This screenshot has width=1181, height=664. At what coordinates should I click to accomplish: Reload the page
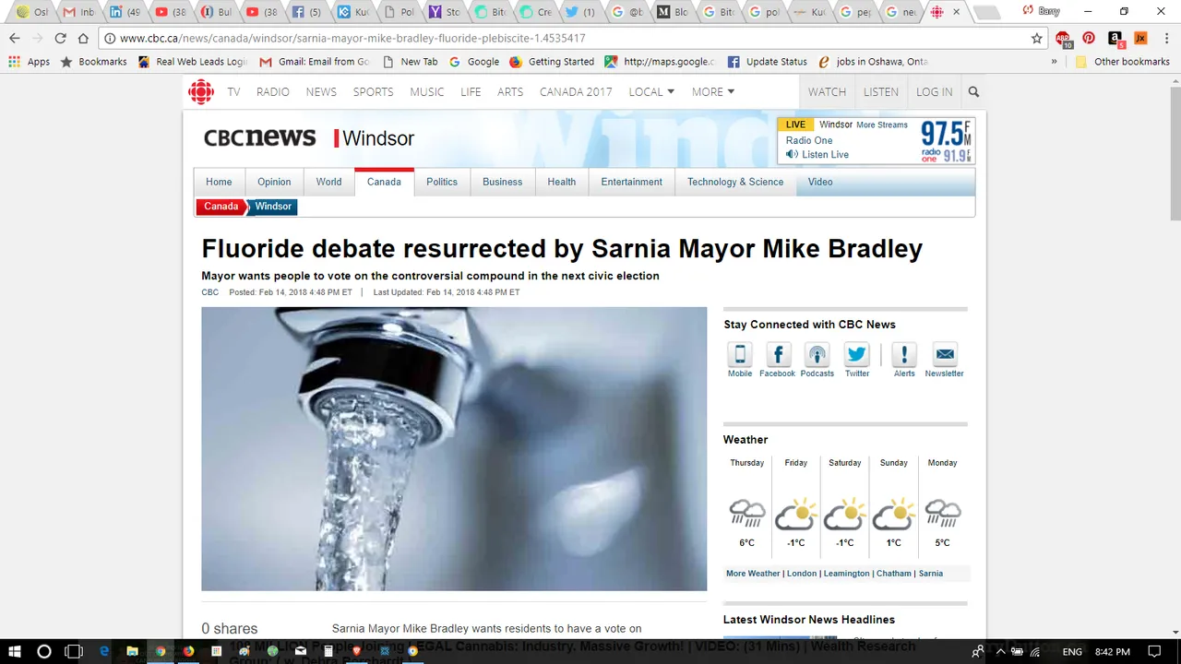(60, 39)
